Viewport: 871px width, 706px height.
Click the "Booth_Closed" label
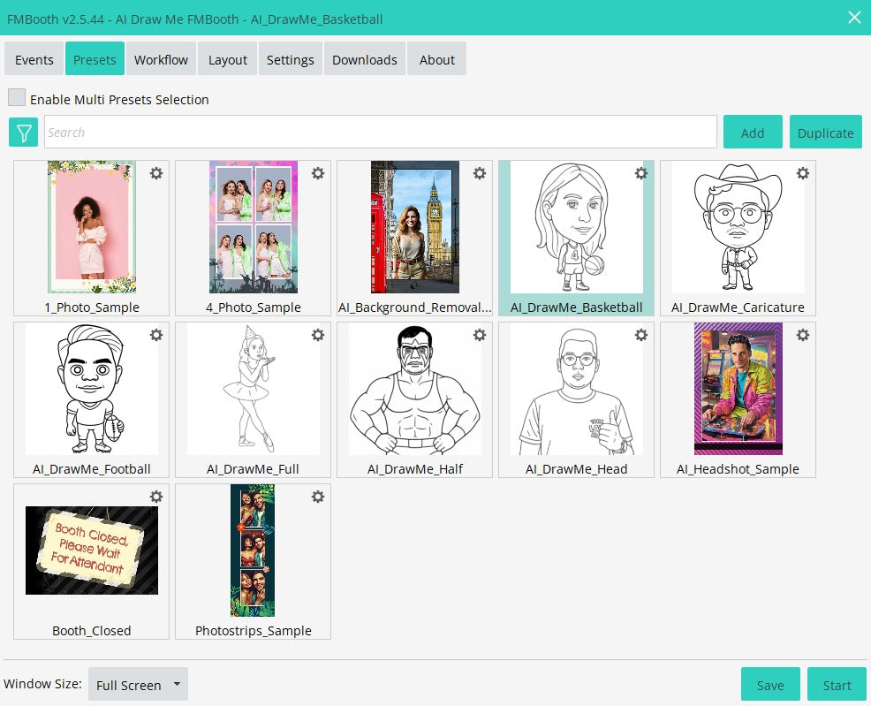pyautogui.click(x=92, y=631)
